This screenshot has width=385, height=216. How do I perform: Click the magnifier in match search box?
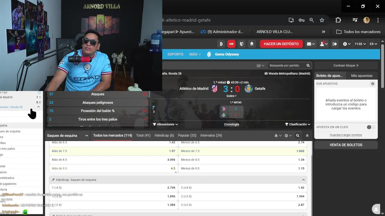(x=308, y=65)
